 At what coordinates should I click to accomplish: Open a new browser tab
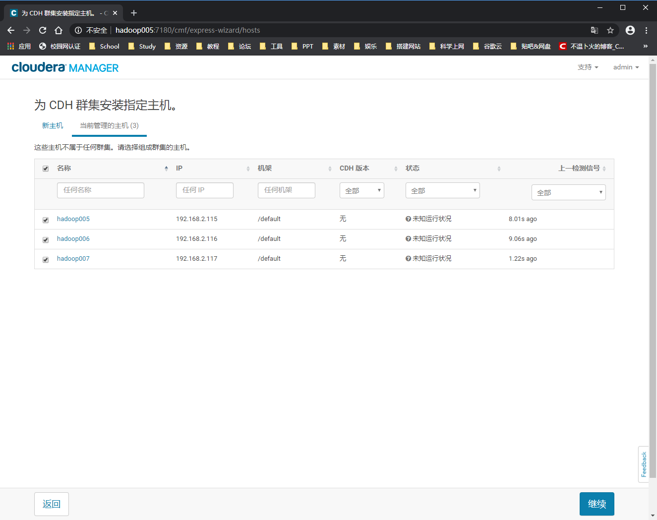point(134,13)
